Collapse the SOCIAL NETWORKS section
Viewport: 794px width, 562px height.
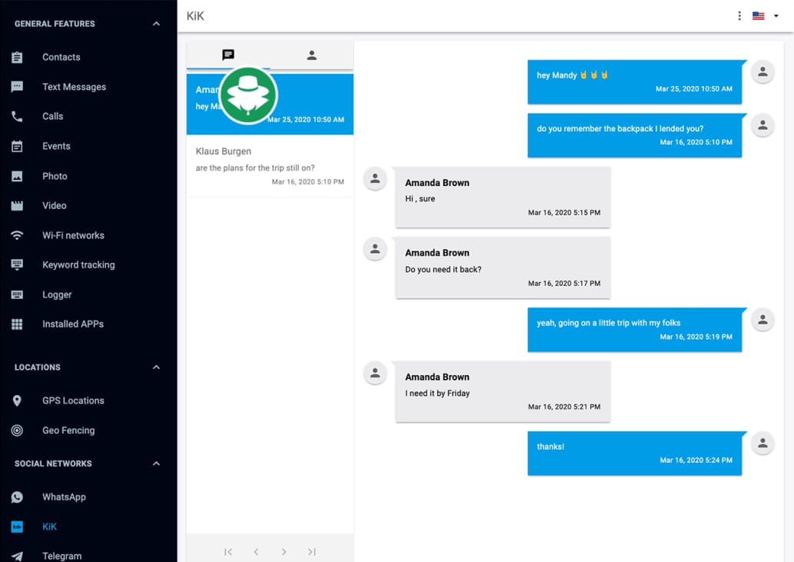click(x=156, y=464)
